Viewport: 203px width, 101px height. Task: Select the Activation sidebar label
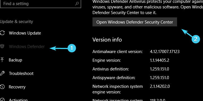click(18, 100)
